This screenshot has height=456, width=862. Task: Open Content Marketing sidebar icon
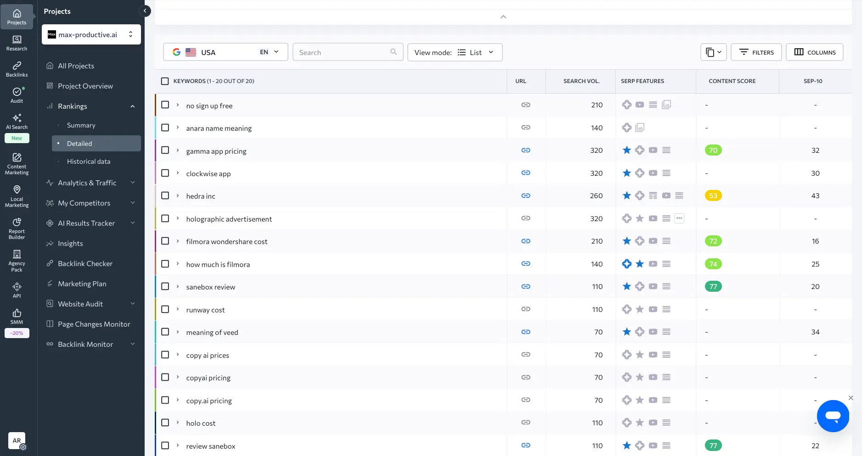point(17,164)
